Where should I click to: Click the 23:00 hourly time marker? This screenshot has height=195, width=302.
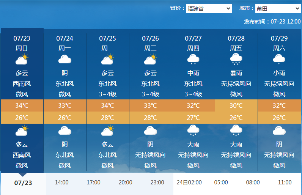click(157, 182)
